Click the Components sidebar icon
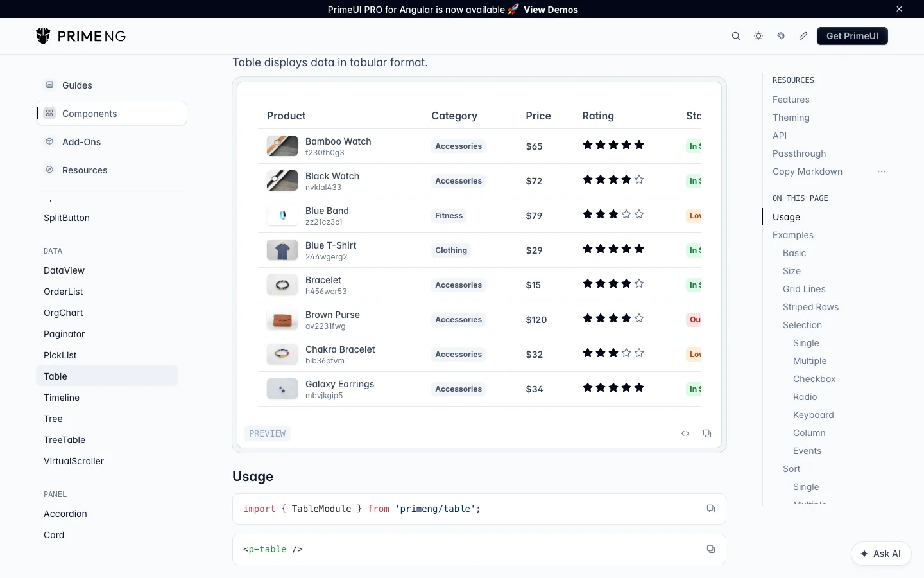 pos(49,113)
